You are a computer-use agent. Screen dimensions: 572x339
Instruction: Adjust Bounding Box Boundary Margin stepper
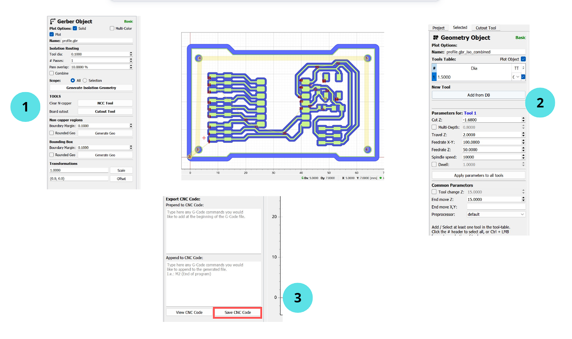coord(131,148)
